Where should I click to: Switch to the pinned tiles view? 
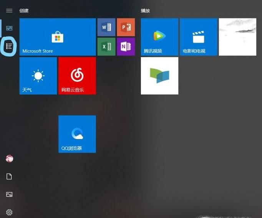point(9,28)
